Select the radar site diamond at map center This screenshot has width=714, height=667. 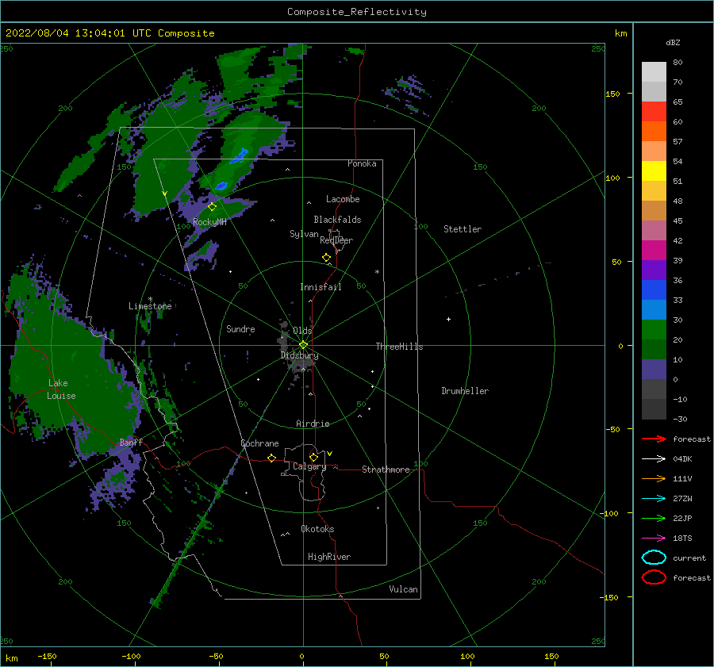point(303,345)
